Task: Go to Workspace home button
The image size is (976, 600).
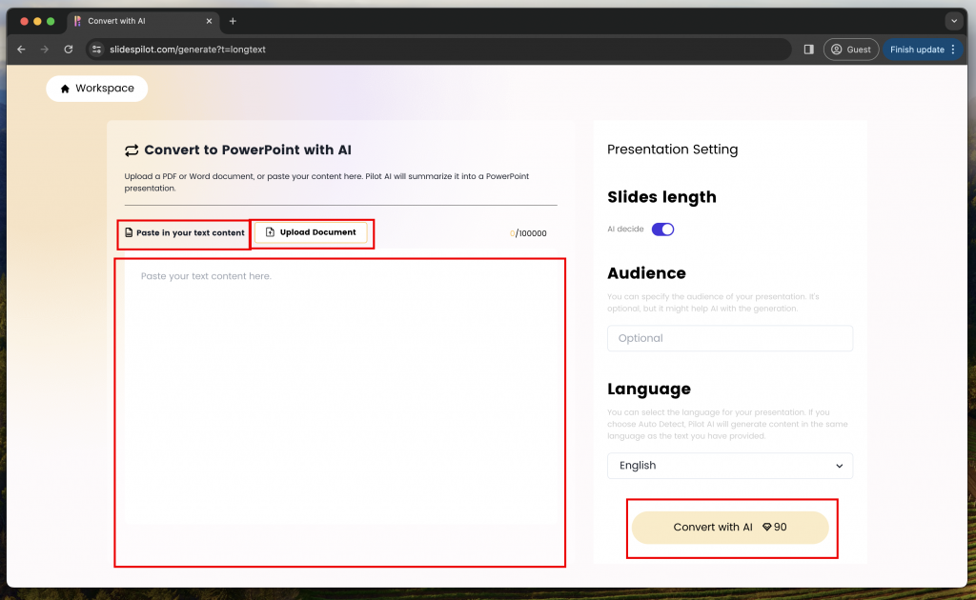Action: tap(96, 89)
